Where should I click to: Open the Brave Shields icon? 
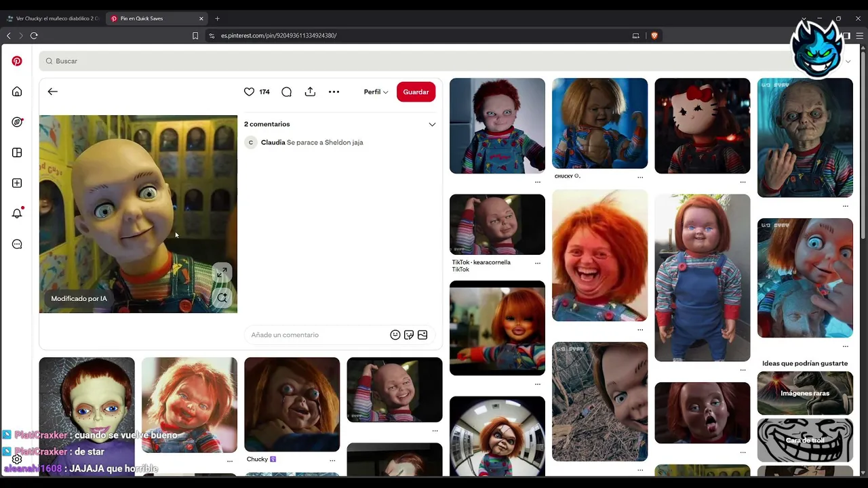[654, 35]
